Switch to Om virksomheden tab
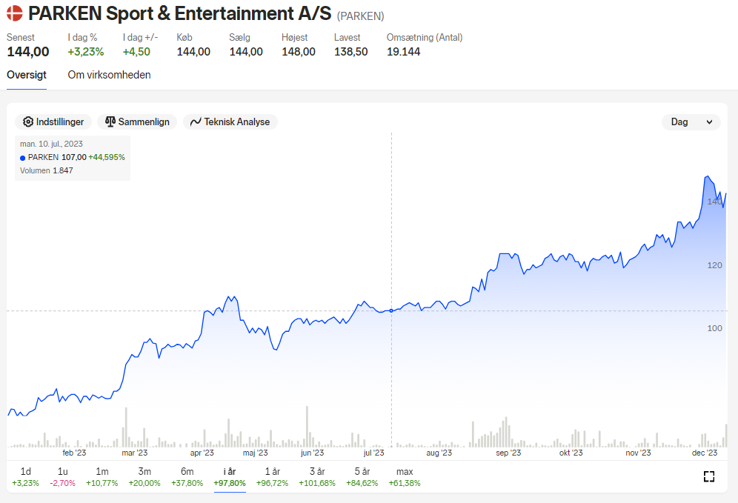This screenshot has width=738, height=503. point(109,75)
